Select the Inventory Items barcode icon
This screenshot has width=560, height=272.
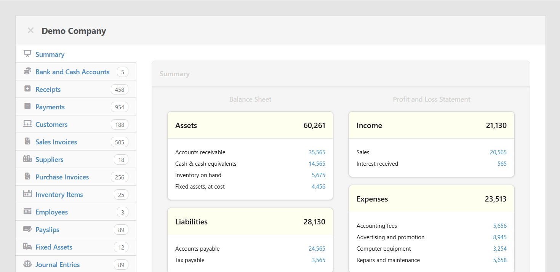point(27,194)
